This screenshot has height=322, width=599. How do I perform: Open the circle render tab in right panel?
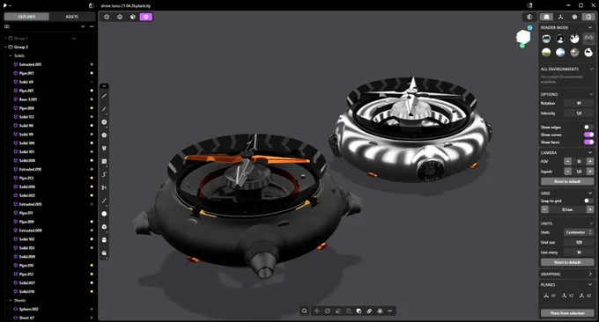point(588,17)
